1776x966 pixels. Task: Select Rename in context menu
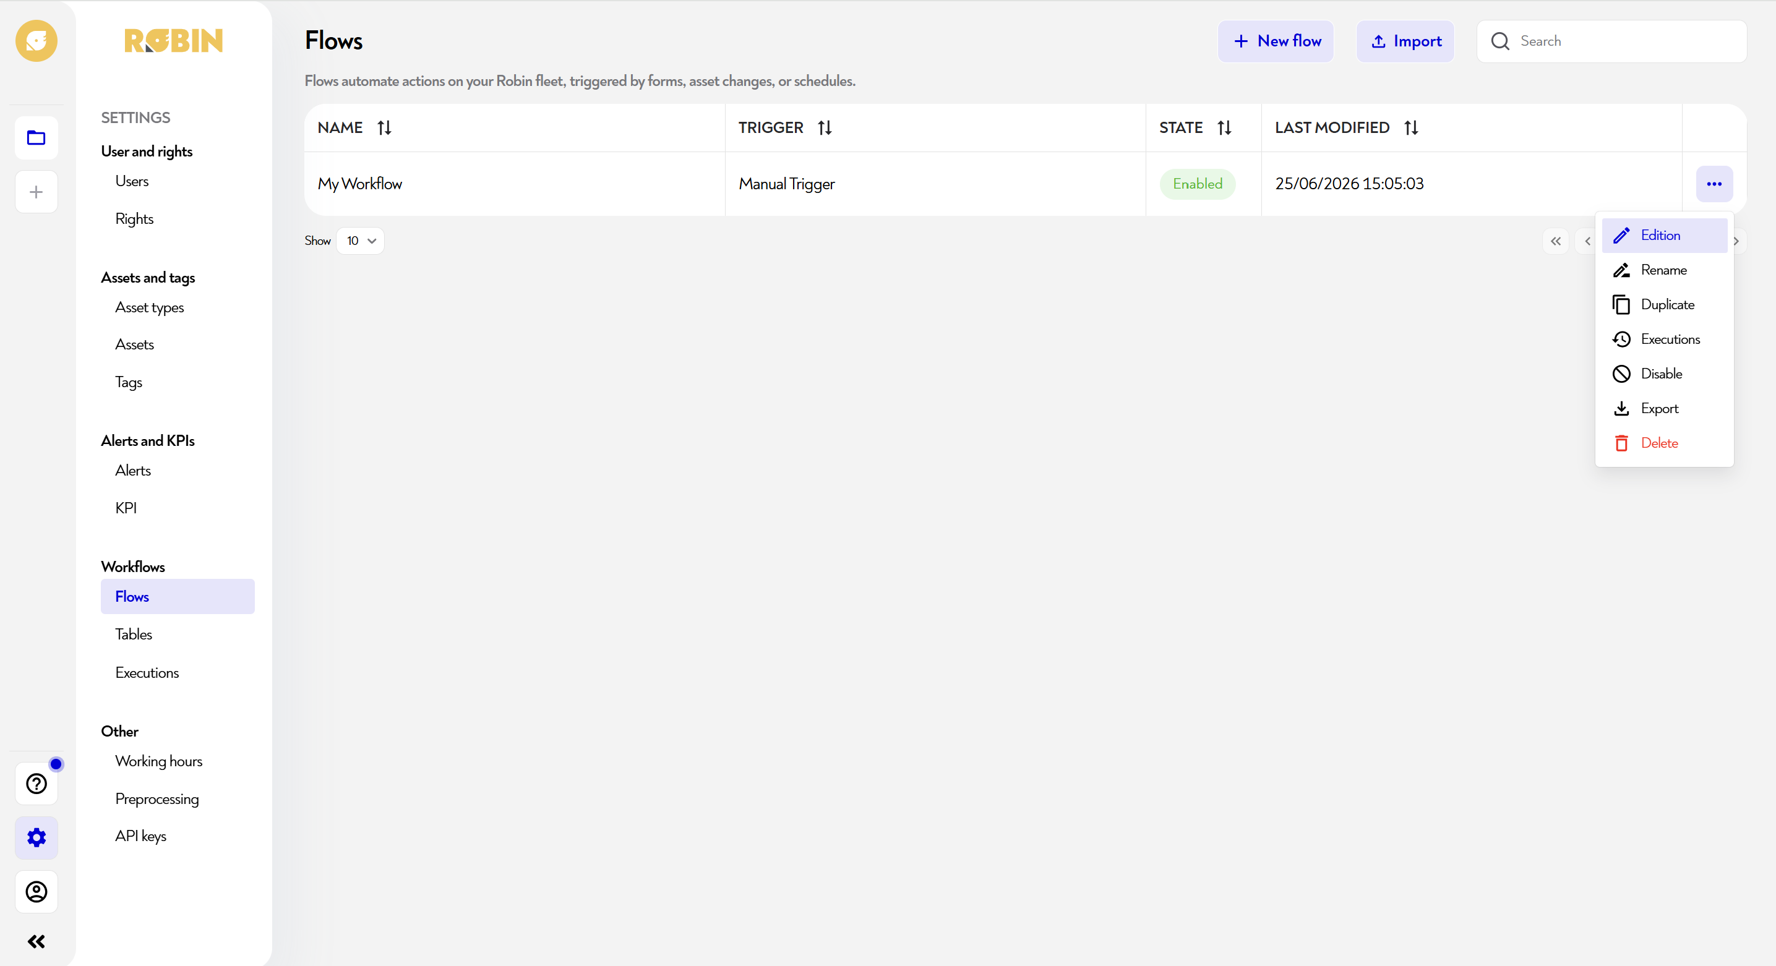1664,270
